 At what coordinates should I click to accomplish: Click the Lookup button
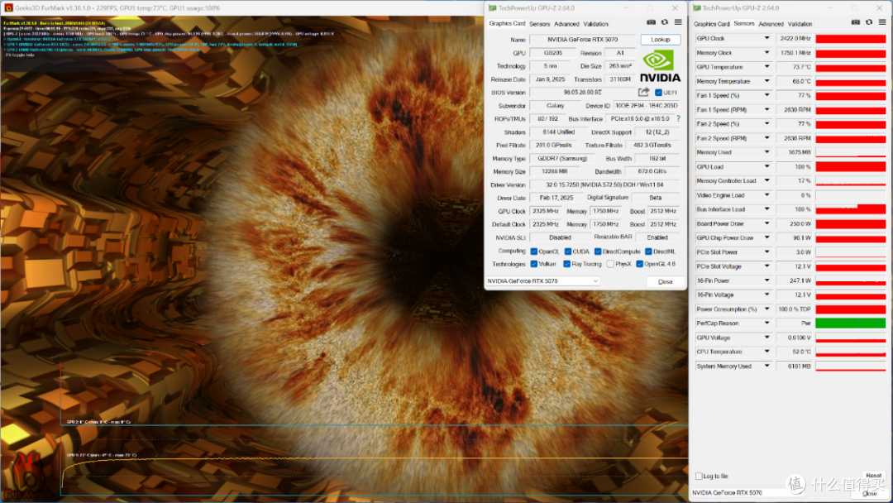pos(659,39)
